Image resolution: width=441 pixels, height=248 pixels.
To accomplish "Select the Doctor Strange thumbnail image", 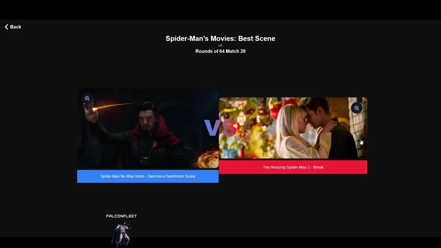I will tap(148, 129).
